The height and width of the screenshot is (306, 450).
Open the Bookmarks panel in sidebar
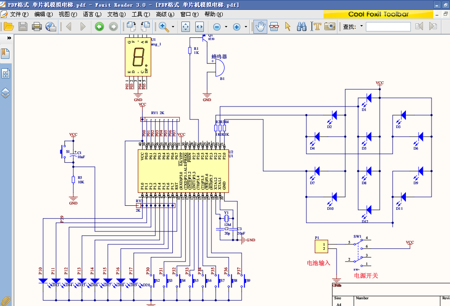[5, 53]
